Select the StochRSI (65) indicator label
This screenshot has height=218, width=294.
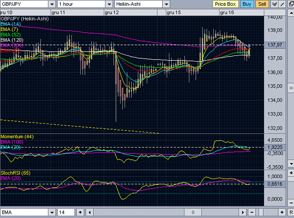click(x=16, y=173)
